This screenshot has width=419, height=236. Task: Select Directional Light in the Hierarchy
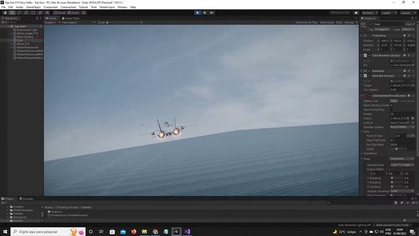coord(27,30)
